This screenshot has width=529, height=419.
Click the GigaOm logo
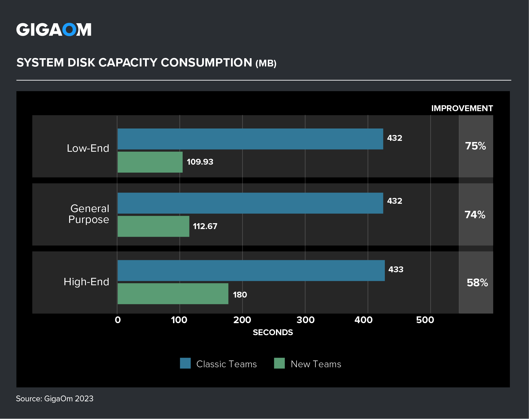pyautogui.click(x=54, y=30)
